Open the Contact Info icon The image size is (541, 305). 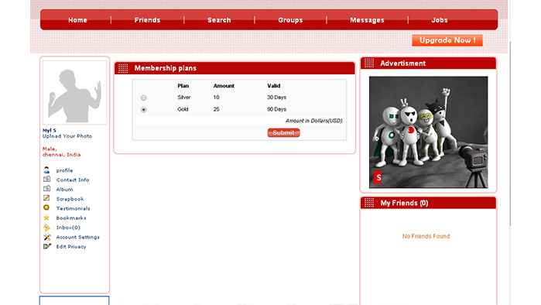point(47,179)
